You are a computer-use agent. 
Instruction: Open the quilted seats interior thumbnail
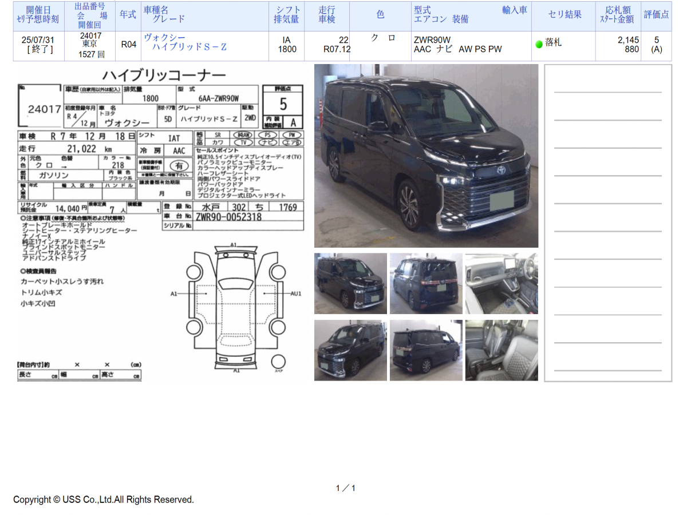[x=502, y=350]
